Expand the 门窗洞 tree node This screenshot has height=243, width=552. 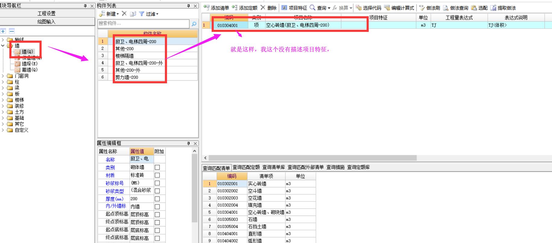(x=3, y=76)
